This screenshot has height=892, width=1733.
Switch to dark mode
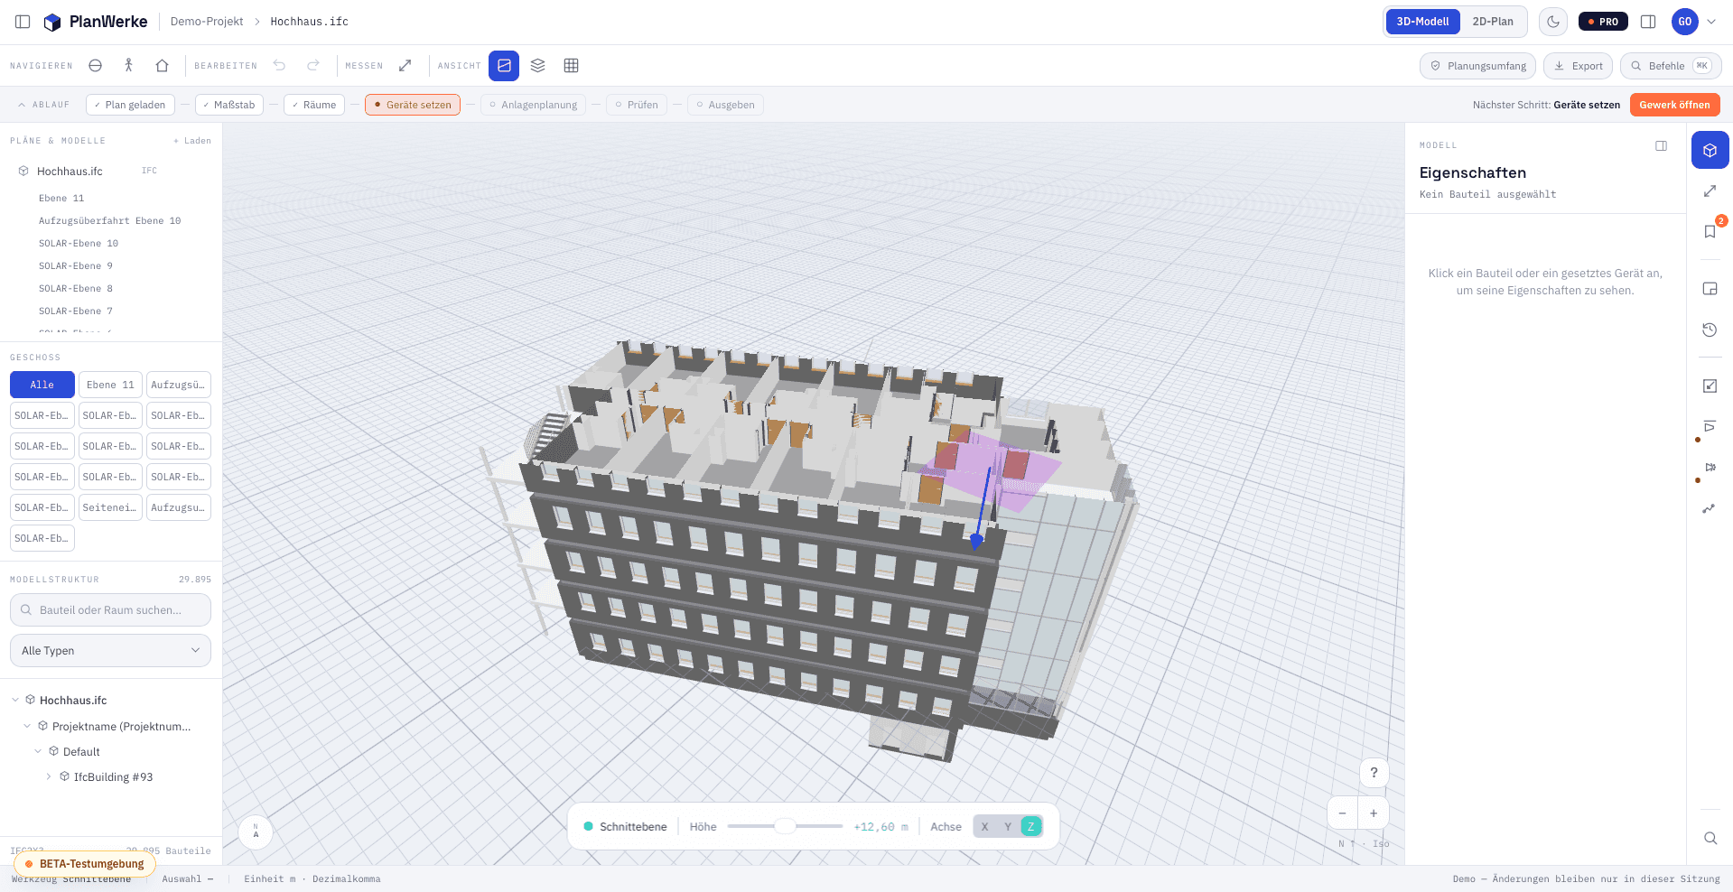(1553, 22)
